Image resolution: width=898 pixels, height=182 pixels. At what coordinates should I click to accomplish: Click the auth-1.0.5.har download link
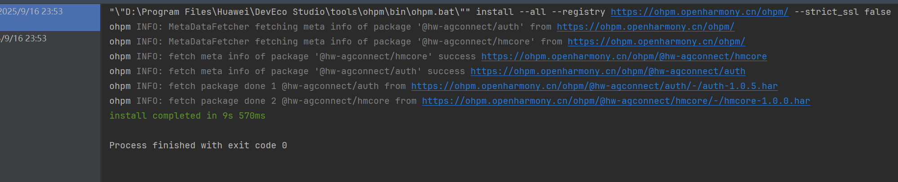[594, 86]
